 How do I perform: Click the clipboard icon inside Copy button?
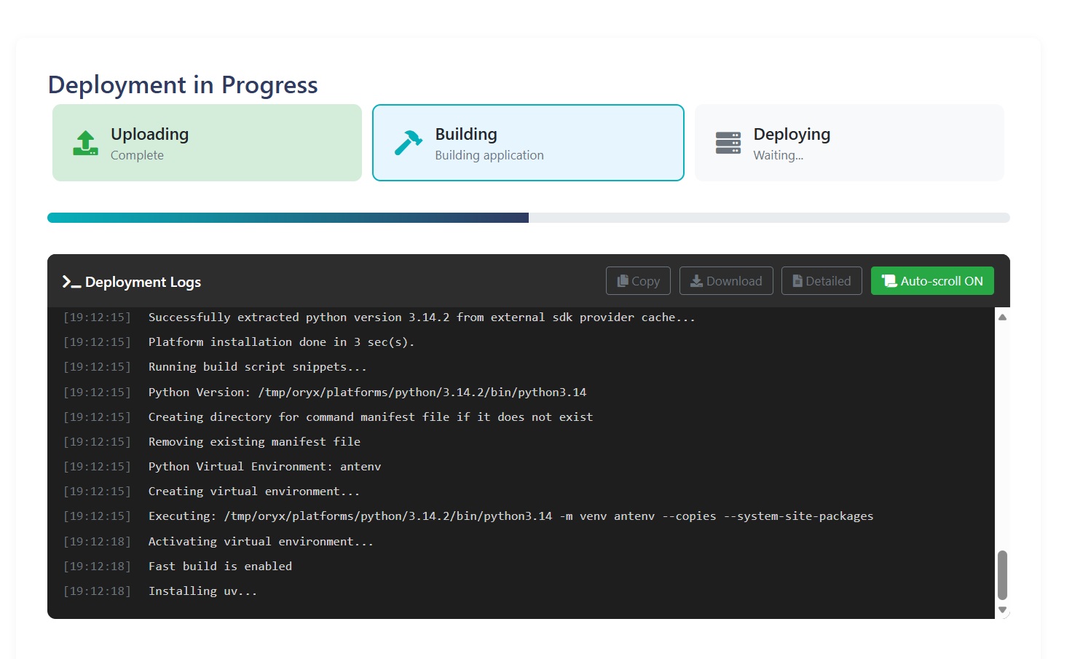coord(623,280)
